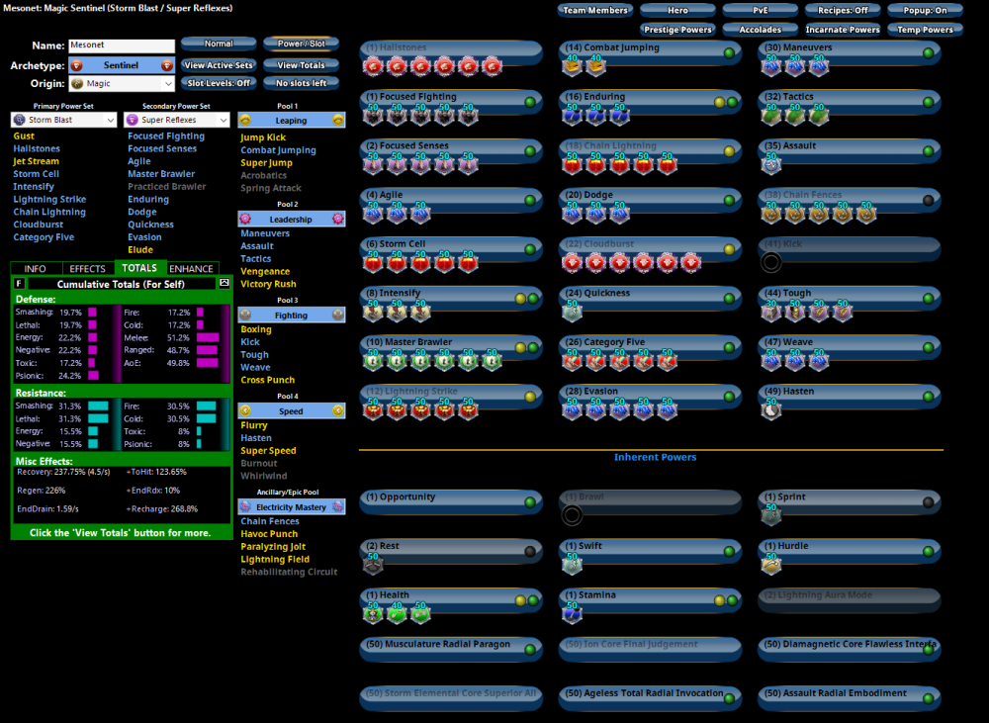989x723 pixels.
Task: Click the first enhancement slot under Hailstones
Action: pos(373,66)
